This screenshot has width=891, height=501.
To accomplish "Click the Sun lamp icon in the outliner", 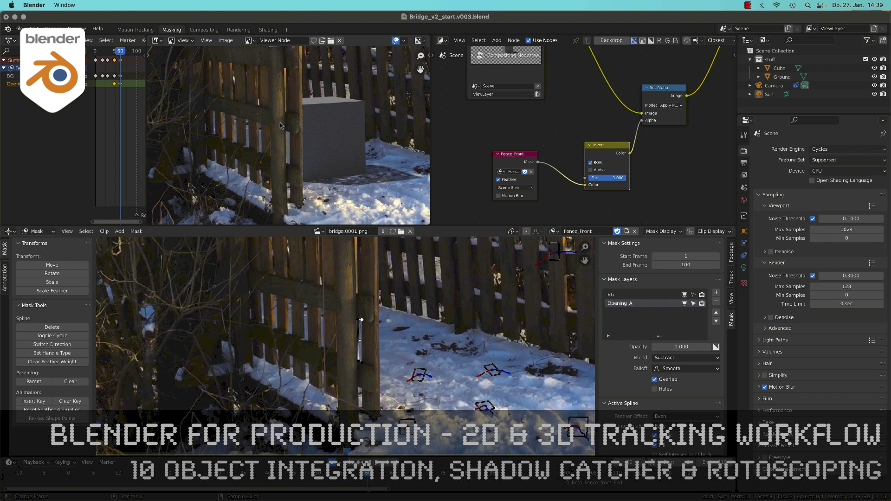I will coord(787,94).
